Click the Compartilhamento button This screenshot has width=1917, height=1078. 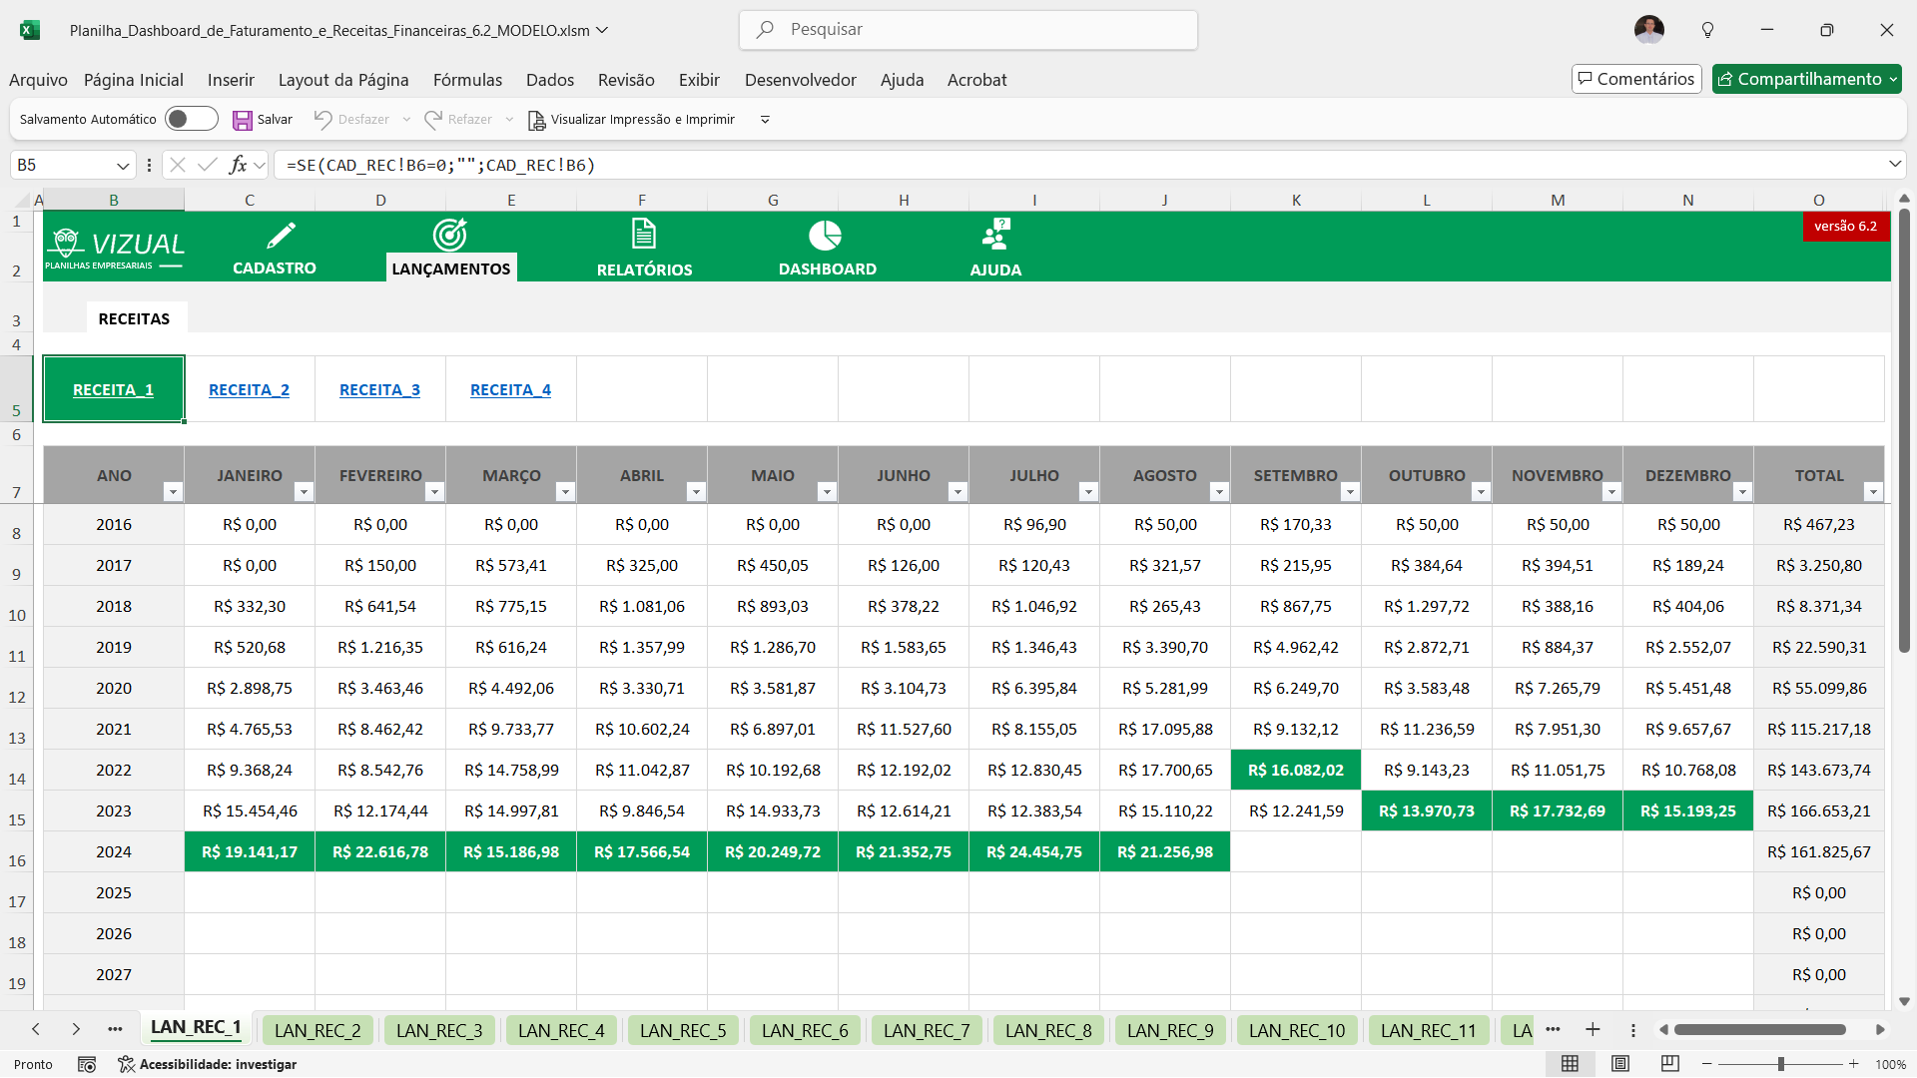coord(1806,79)
